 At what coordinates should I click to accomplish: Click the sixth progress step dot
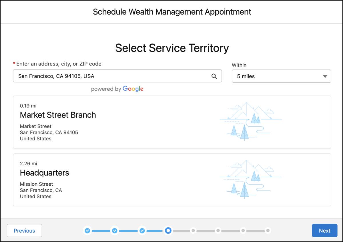(218, 230)
